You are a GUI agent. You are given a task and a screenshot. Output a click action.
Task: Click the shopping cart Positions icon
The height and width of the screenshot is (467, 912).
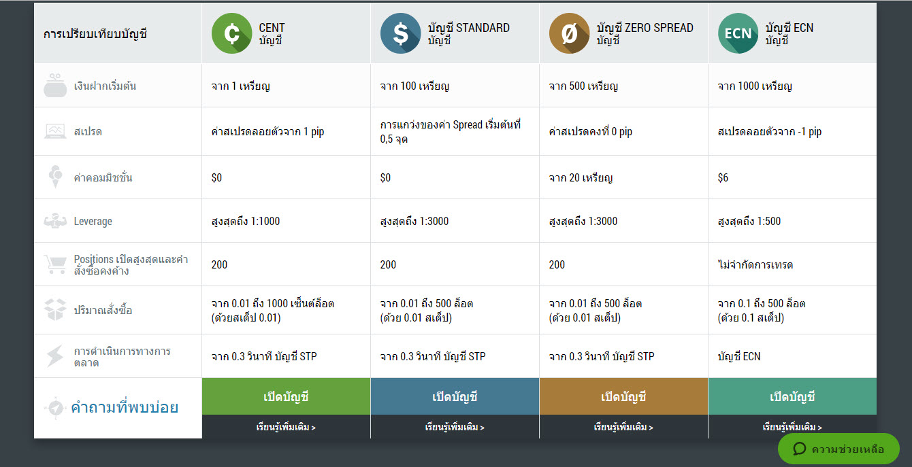(x=55, y=264)
